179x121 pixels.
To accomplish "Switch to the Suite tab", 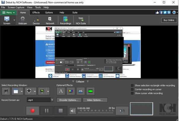I will (75, 12).
